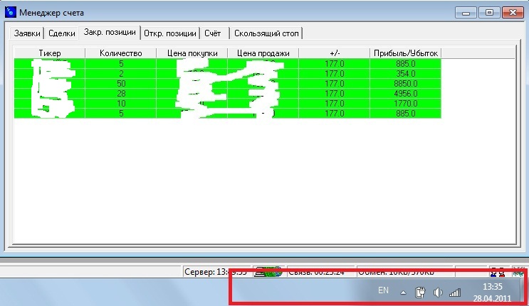Screen dimensions: 529x306
Task: Sort by the Количество column header
Action: click(x=121, y=53)
